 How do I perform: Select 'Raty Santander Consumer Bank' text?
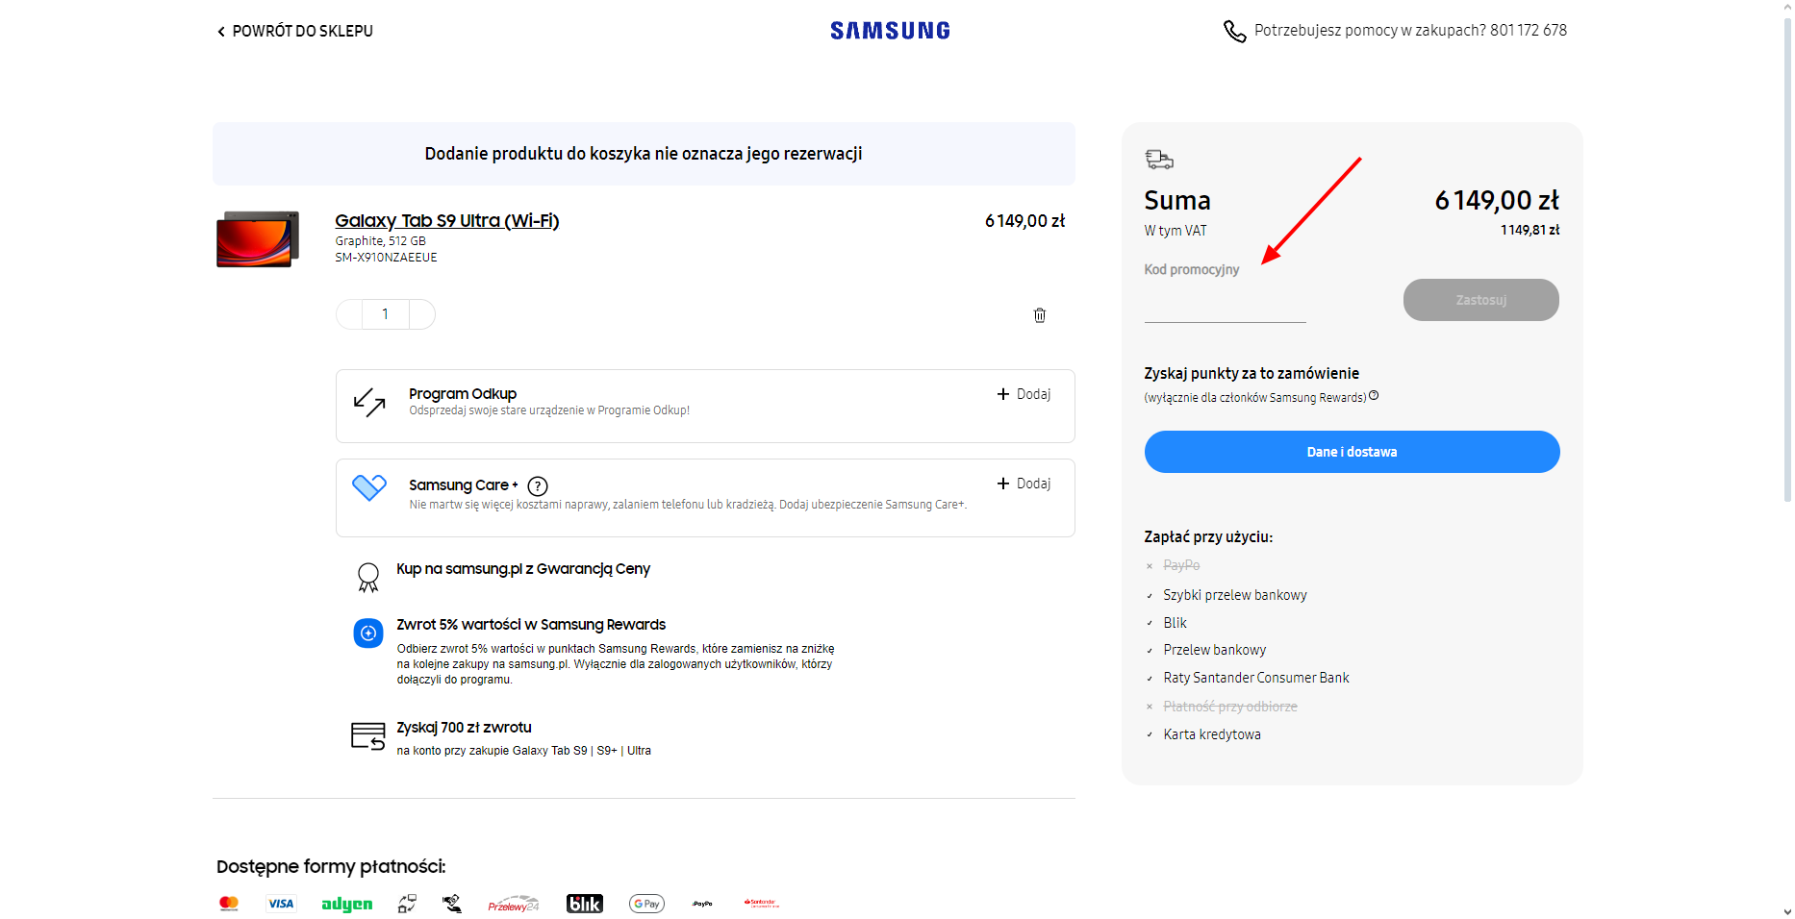1256,678
